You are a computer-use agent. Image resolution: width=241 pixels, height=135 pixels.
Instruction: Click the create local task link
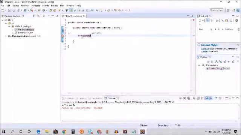(204, 52)
